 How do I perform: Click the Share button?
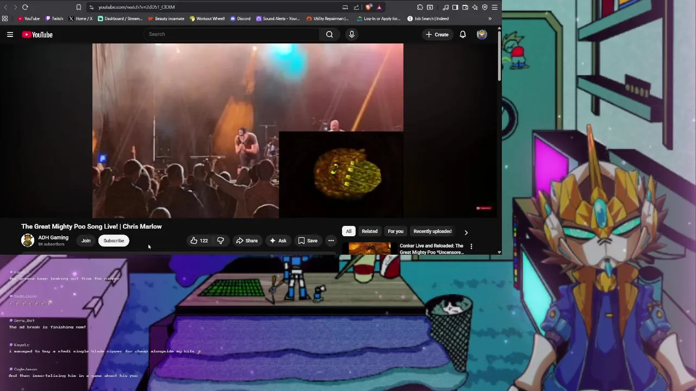click(246, 241)
